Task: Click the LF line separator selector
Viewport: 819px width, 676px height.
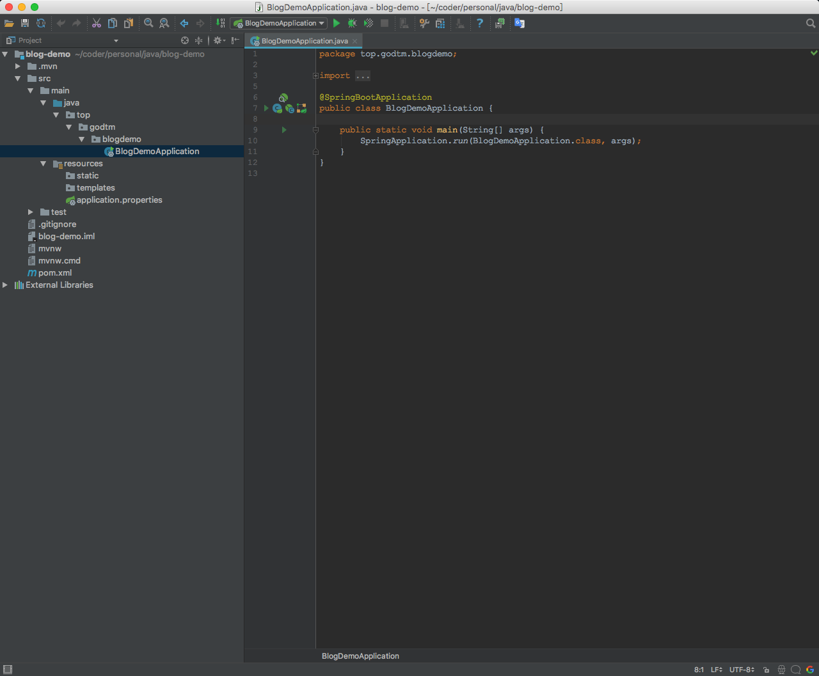Action: 716,670
